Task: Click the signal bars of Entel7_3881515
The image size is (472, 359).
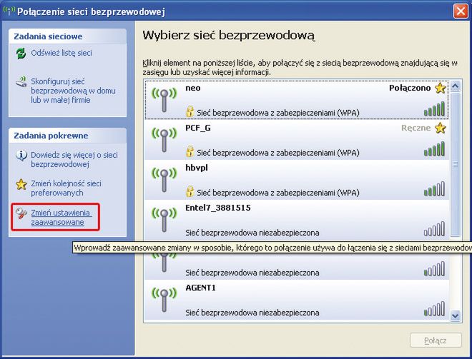Action: (434, 229)
